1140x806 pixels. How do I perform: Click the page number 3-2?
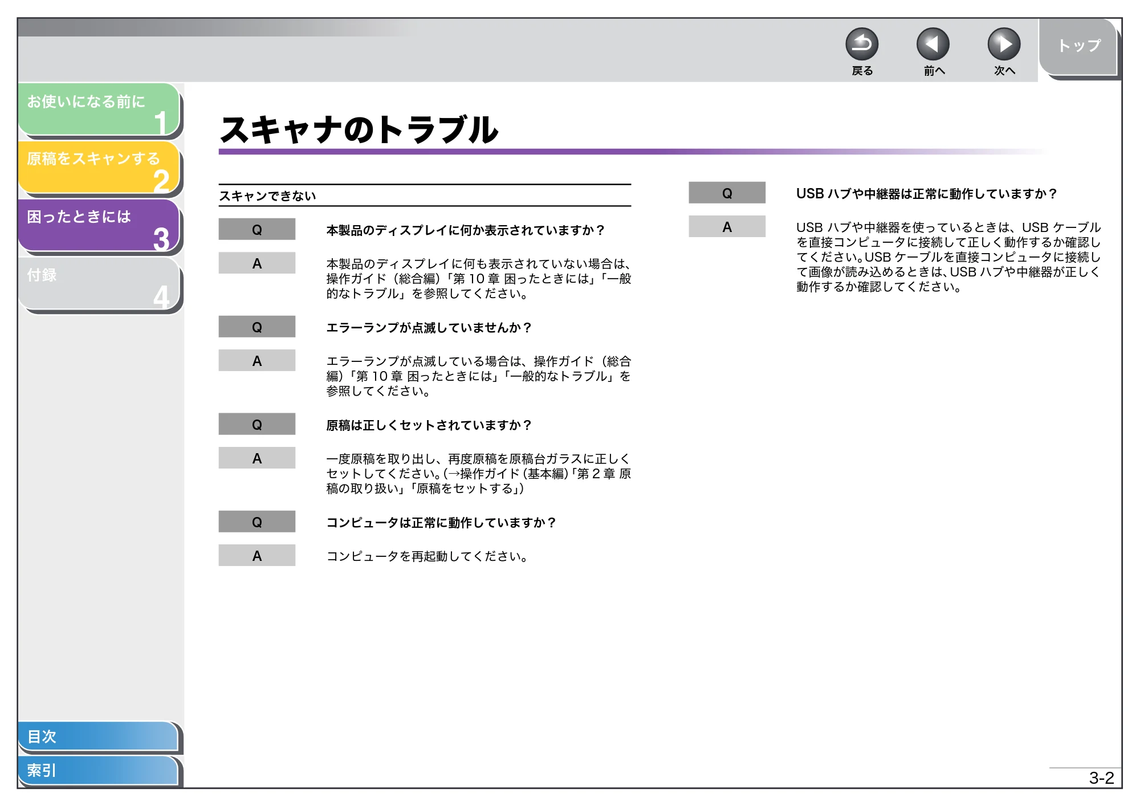pos(1101,777)
